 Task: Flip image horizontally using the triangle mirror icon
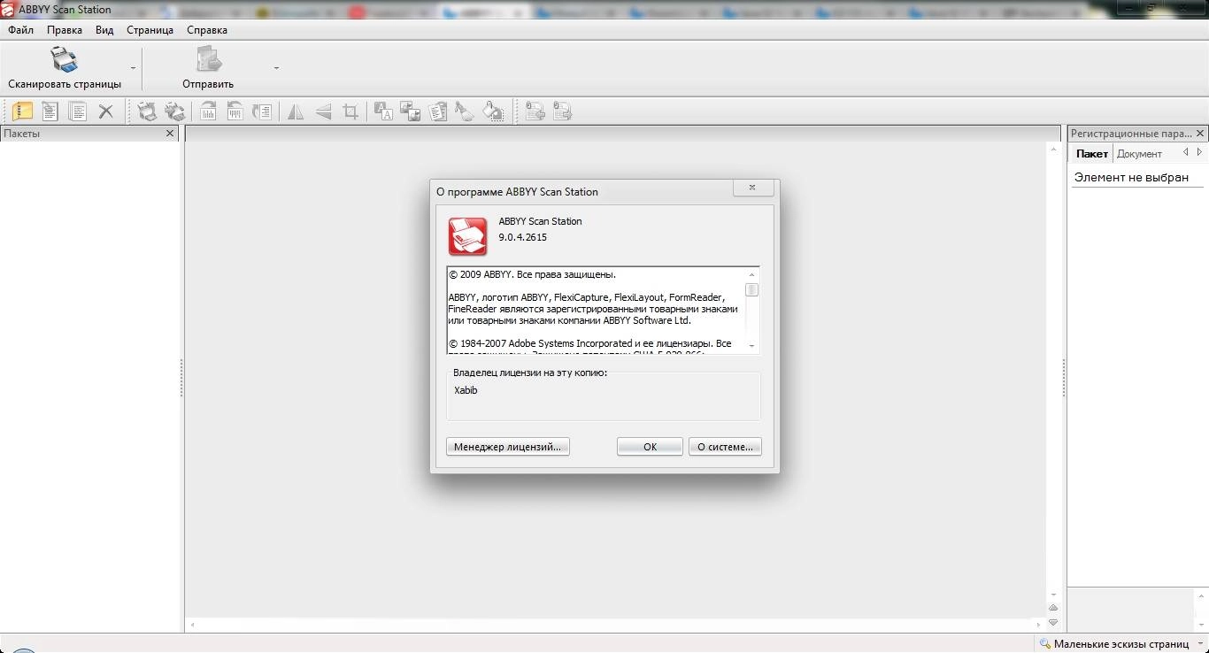(x=296, y=111)
